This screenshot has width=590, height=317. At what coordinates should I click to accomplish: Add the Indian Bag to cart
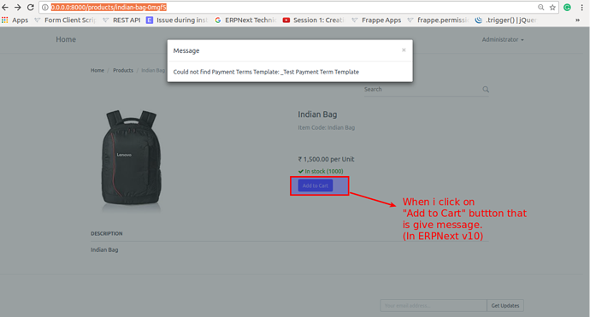click(x=316, y=185)
